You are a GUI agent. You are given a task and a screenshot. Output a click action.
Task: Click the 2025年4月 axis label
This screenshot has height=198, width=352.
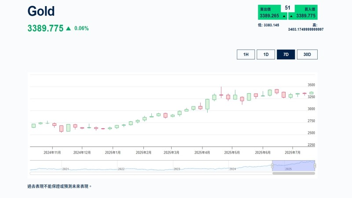[202, 152]
